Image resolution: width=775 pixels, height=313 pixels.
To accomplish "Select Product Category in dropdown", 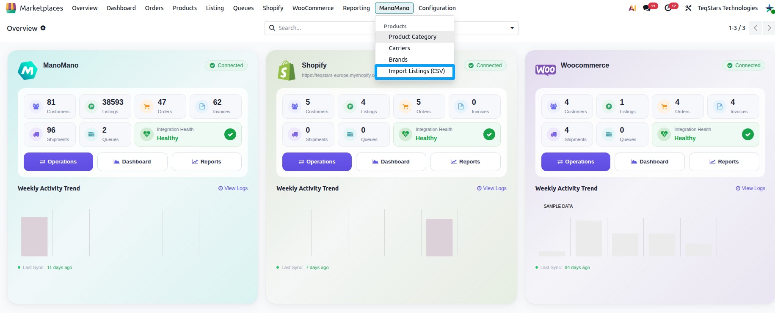I will [414, 37].
